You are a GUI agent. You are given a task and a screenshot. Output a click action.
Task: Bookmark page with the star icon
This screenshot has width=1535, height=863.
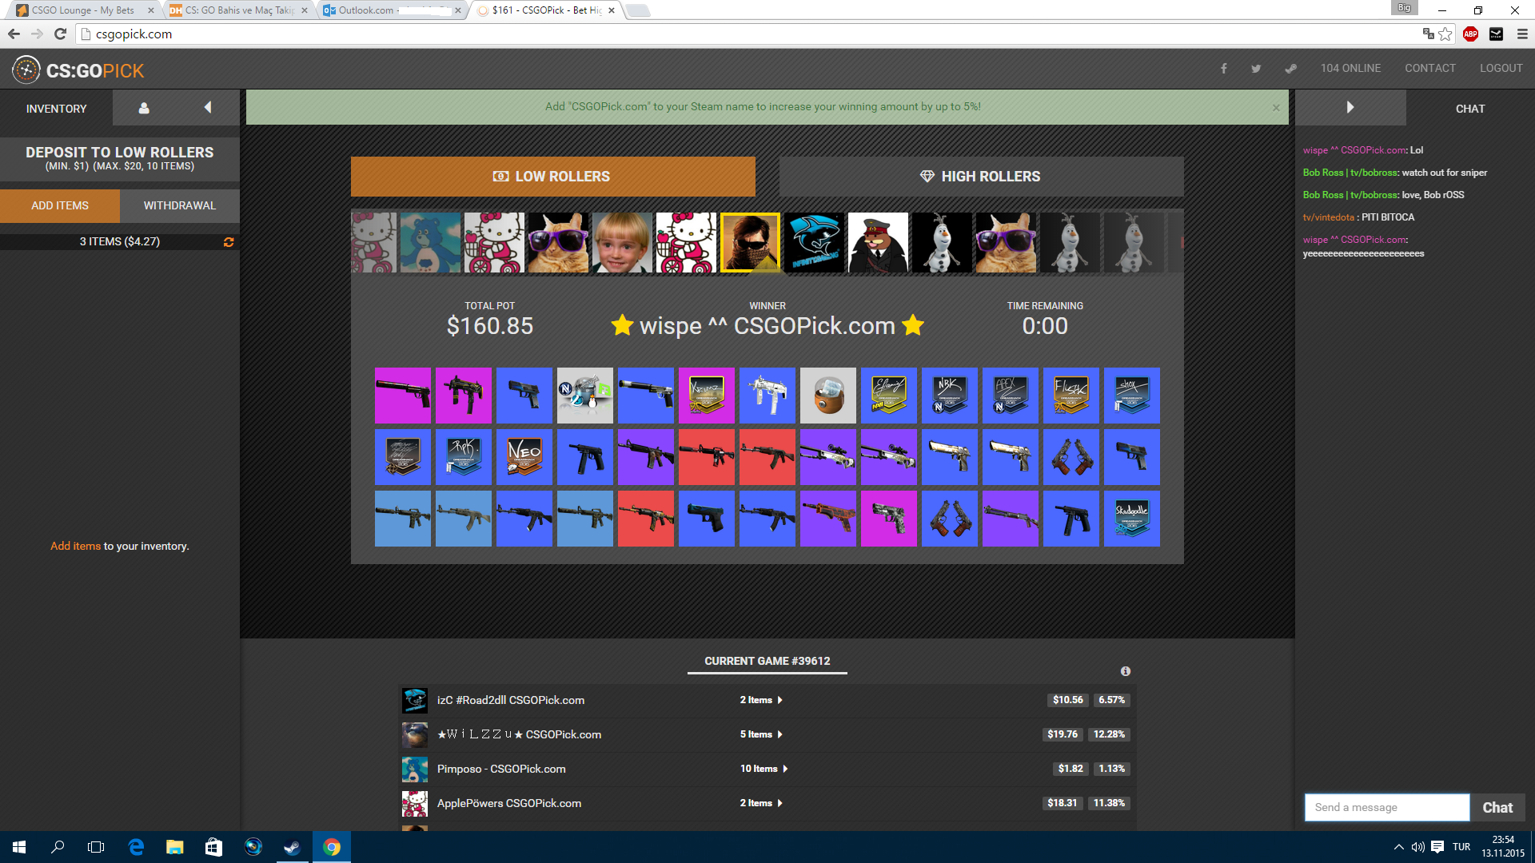point(1445,34)
